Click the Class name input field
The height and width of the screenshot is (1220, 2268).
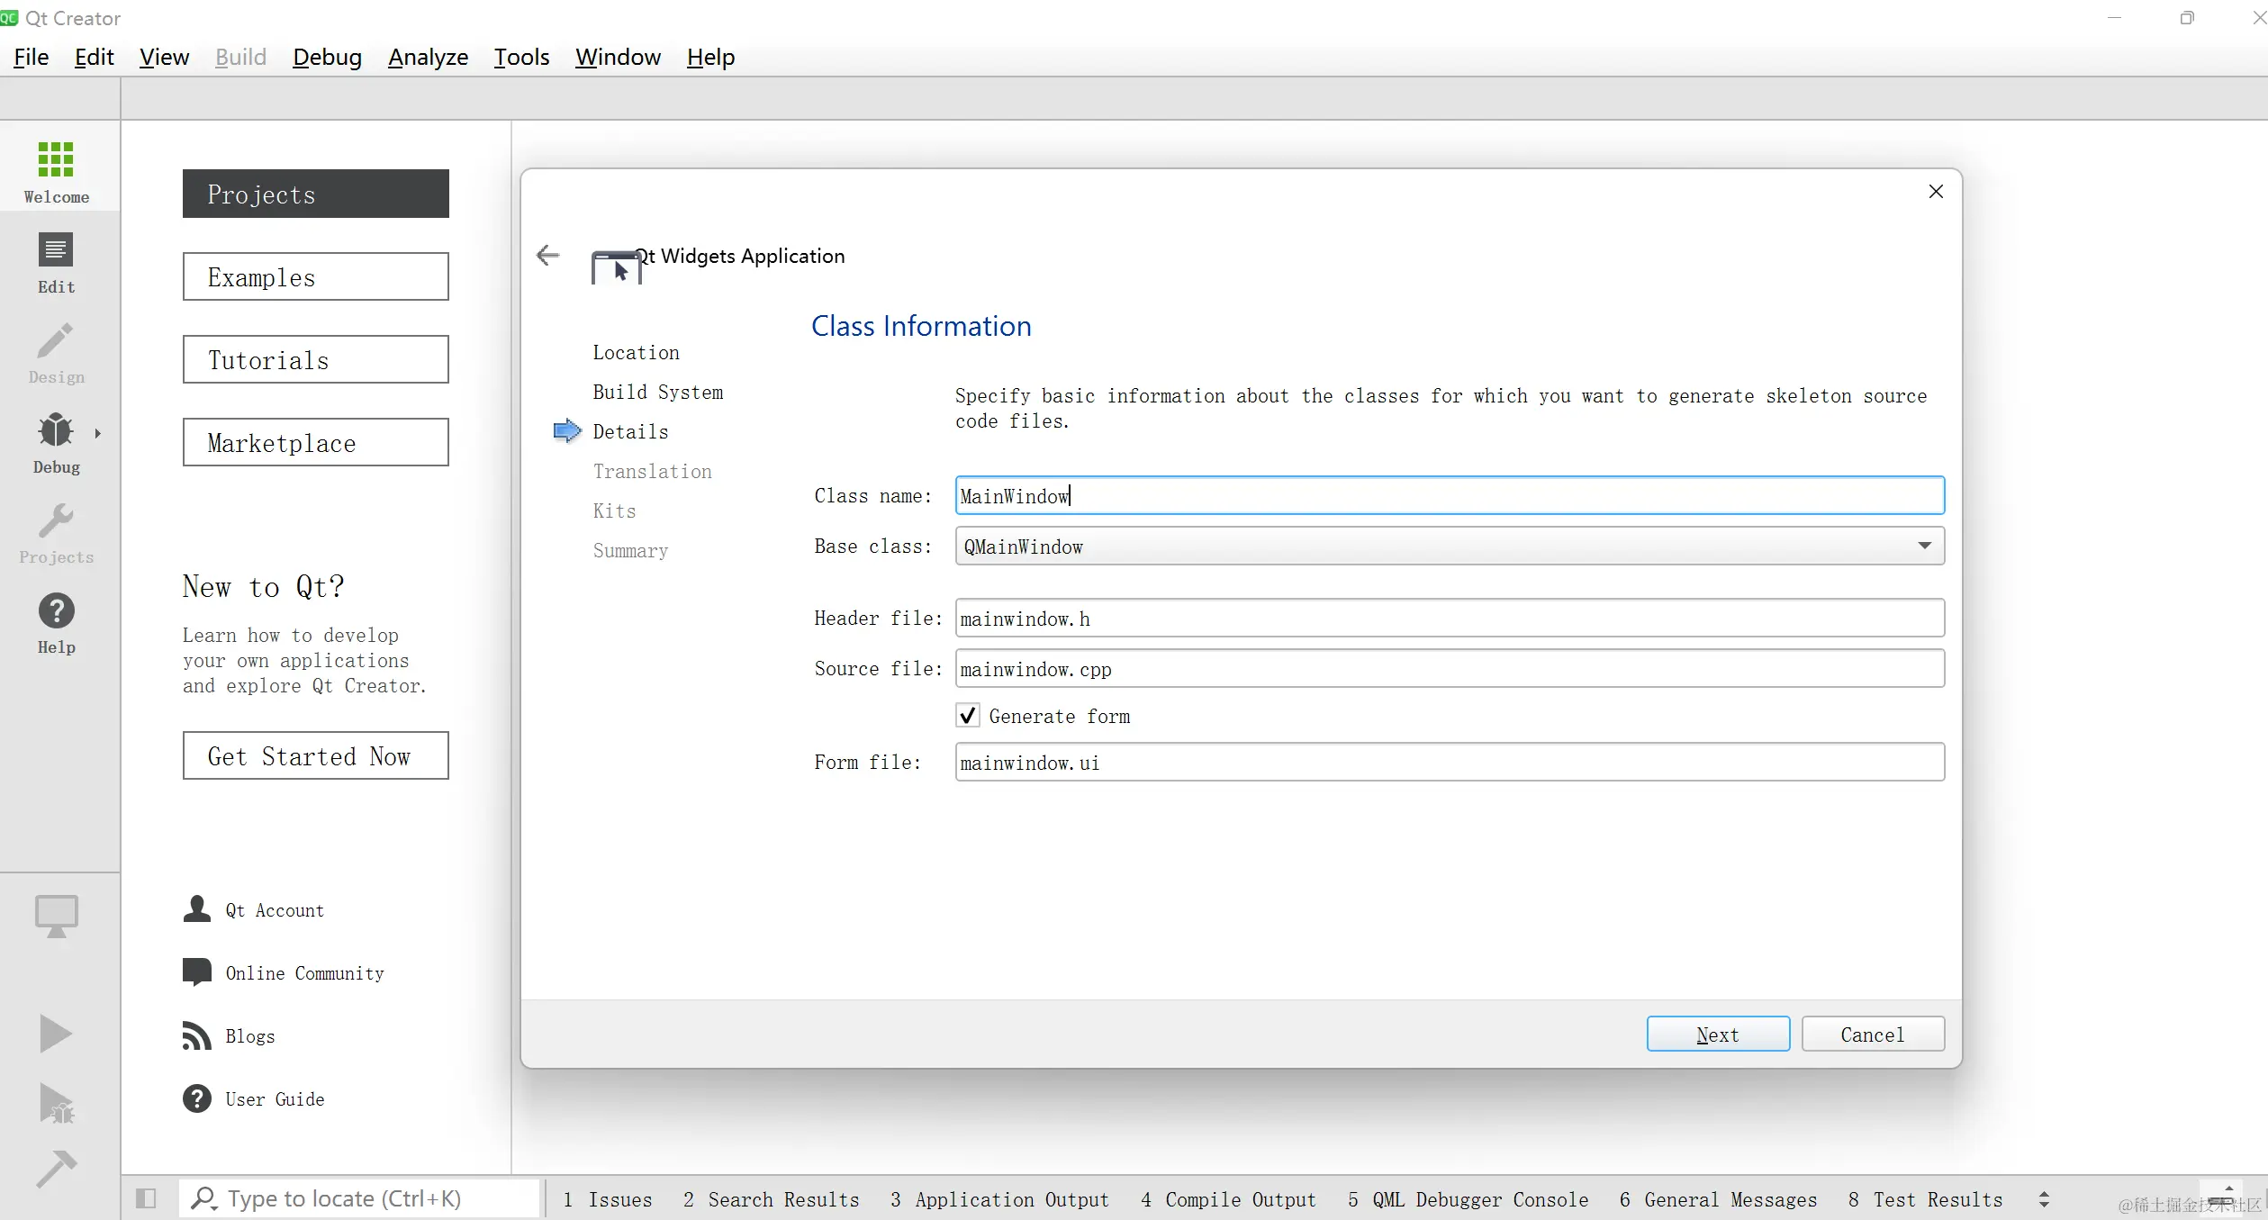[x=1450, y=495]
